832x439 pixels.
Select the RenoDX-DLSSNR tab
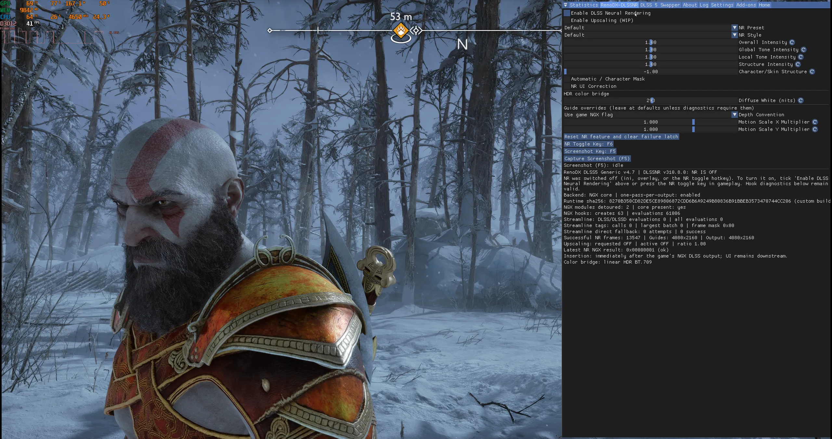[x=619, y=5]
